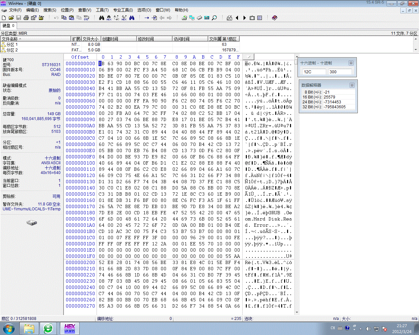Click the volume speaker tray icon

pyautogui.click(x=368, y=328)
